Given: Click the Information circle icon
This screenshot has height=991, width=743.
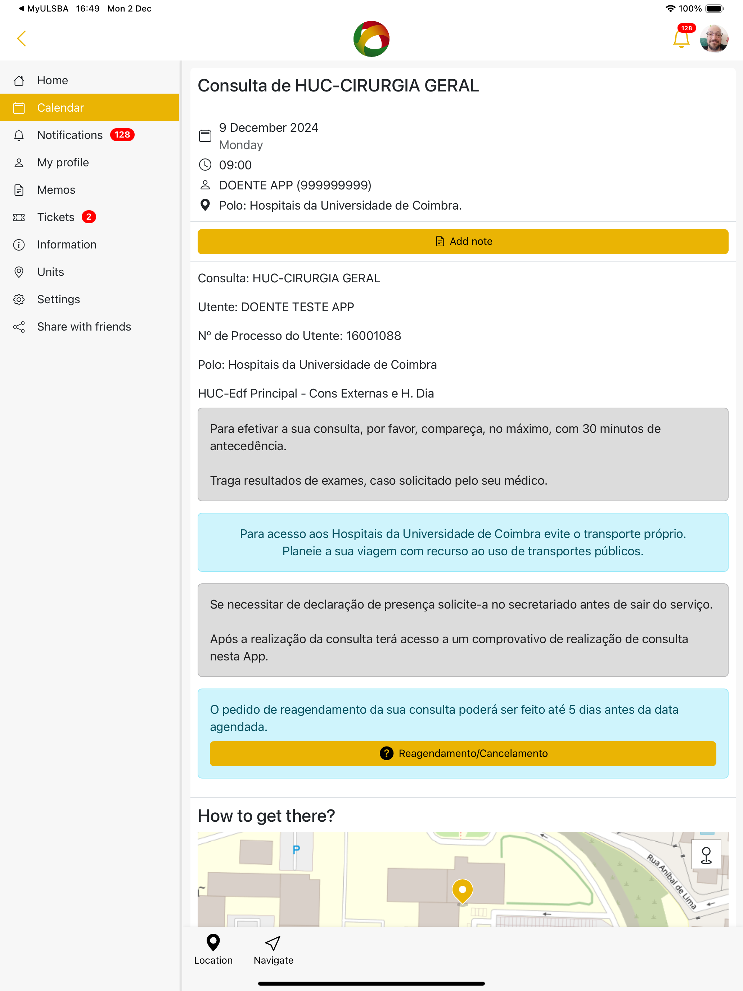Looking at the screenshot, I should [19, 245].
